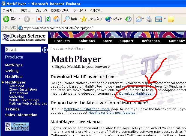The width and height of the screenshot is (186, 136).
Task: Print the page with the printer icon
Action: (149, 19)
